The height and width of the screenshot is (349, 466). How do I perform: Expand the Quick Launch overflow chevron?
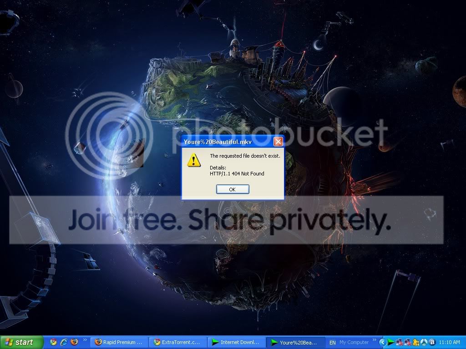point(85,340)
